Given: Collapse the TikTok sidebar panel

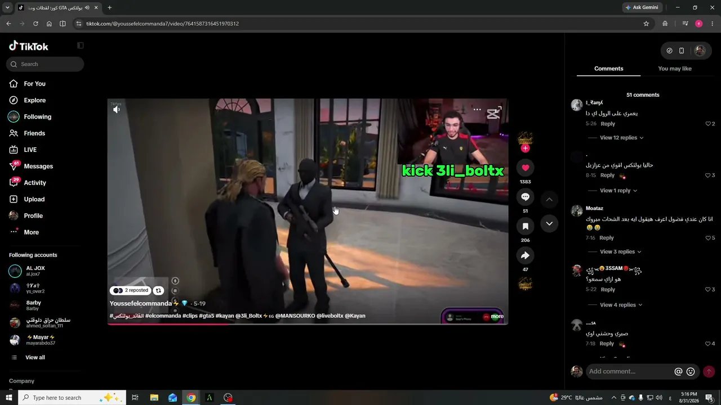Looking at the screenshot, I should pyautogui.click(x=81, y=46).
